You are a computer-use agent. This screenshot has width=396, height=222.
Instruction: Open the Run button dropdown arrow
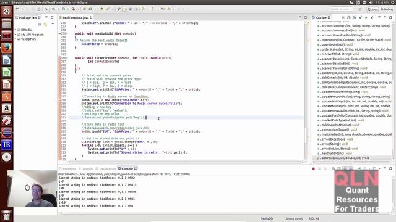[67, 9]
